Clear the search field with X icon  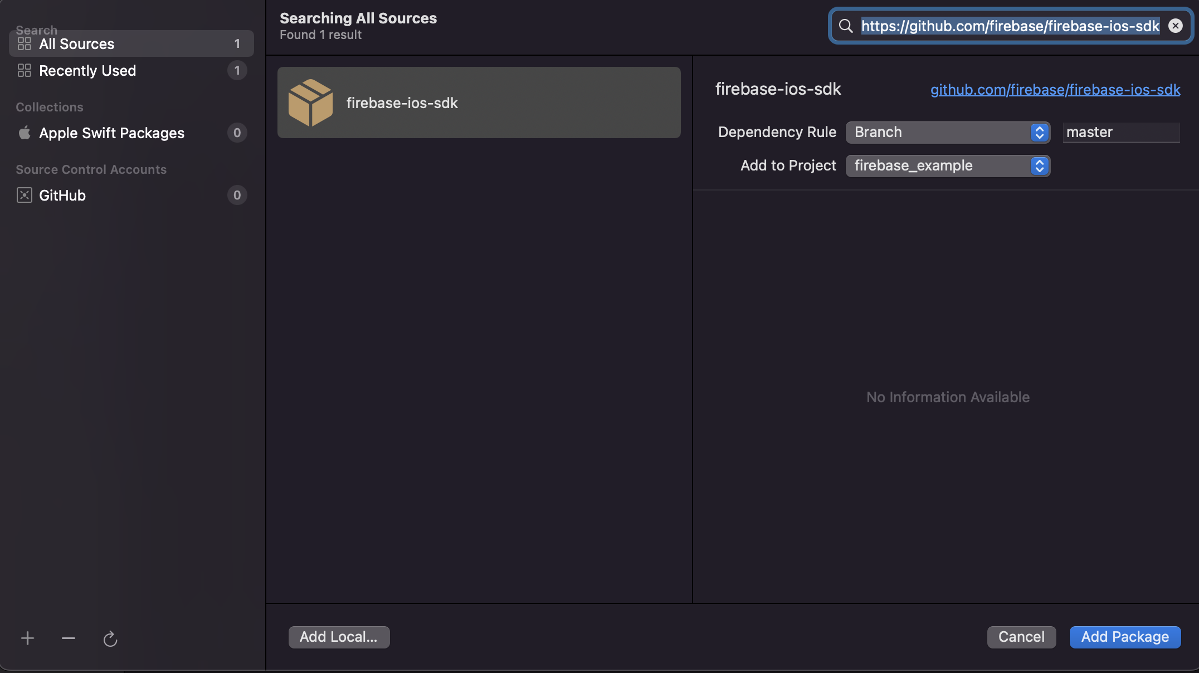(1176, 26)
